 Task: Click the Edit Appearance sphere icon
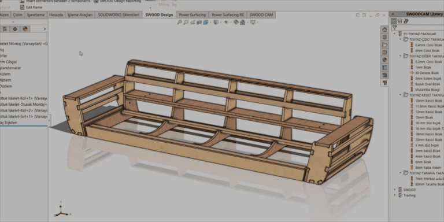click(x=236, y=22)
